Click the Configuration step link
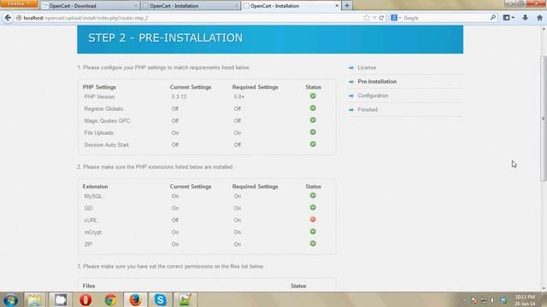 point(373,96)
